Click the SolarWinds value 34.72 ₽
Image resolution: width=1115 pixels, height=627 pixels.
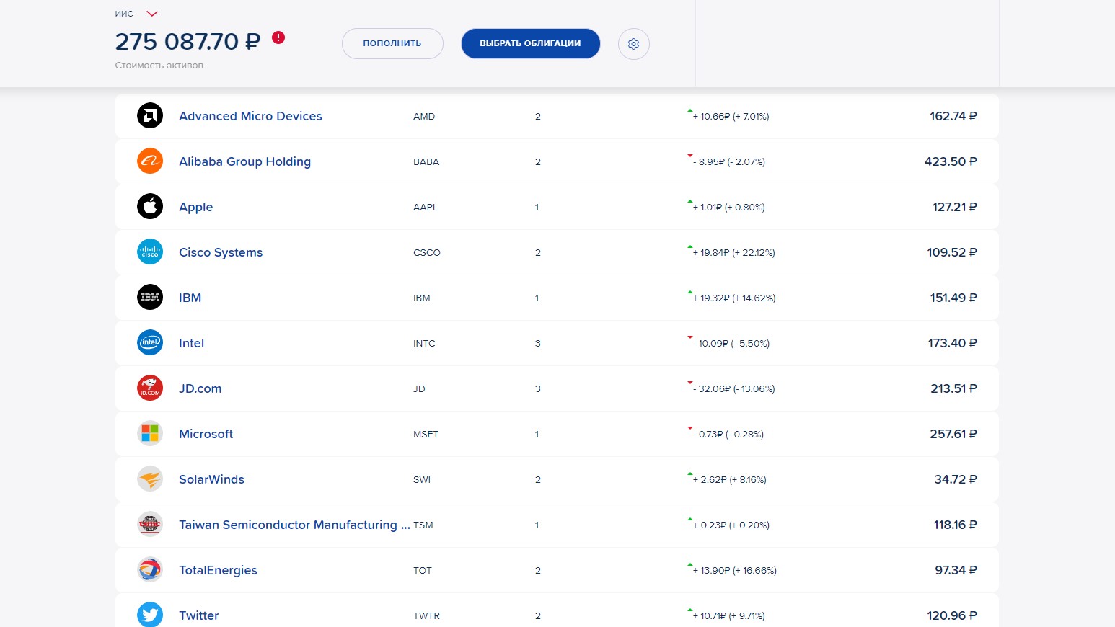pos(956,479)
